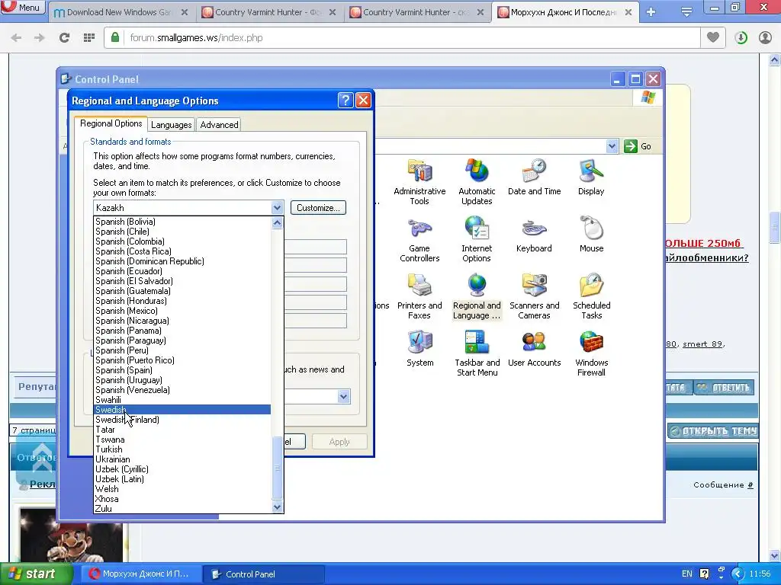Click list scrollbar up arrow
Image resolution: width=781 pixels, height=585 pixels.
point(278,222)
